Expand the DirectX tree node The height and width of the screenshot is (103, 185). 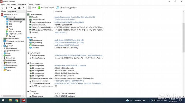pyautogui.click(x=2, y=56)
